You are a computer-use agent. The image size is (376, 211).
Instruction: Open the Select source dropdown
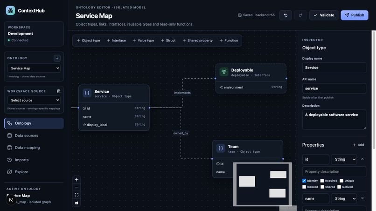34,100
